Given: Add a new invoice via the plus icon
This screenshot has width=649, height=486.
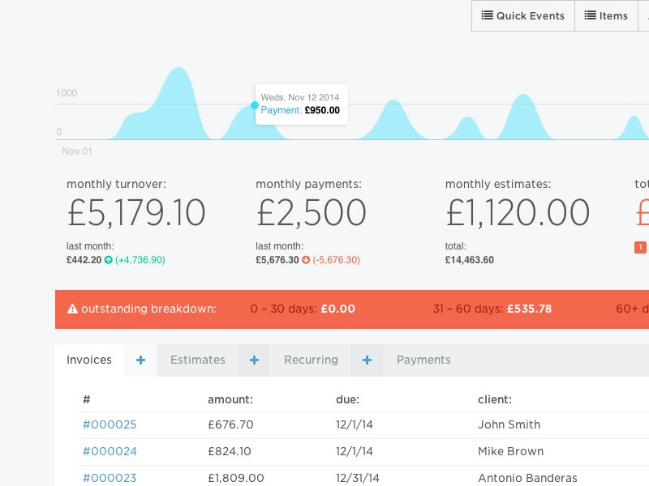Looking at the screenshot, I should tap(140, 360).
